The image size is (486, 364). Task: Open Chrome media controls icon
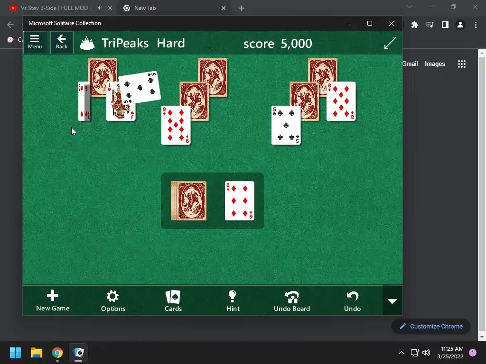point(430,25)
